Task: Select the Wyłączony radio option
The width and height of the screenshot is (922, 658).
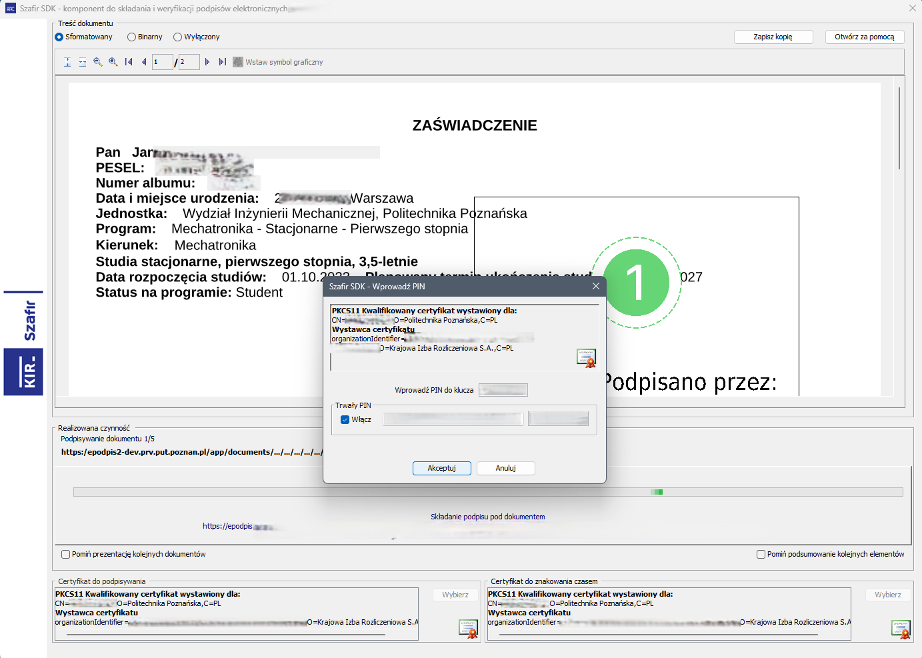Action: point(178,37)
